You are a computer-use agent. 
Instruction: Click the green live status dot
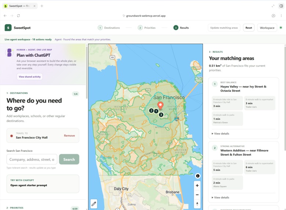(x=281, y=28)
